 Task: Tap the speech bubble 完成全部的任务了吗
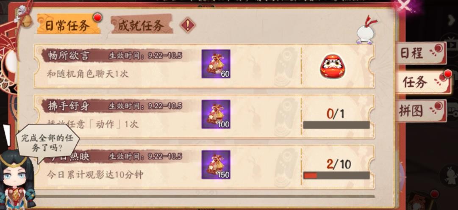point(47,143)
